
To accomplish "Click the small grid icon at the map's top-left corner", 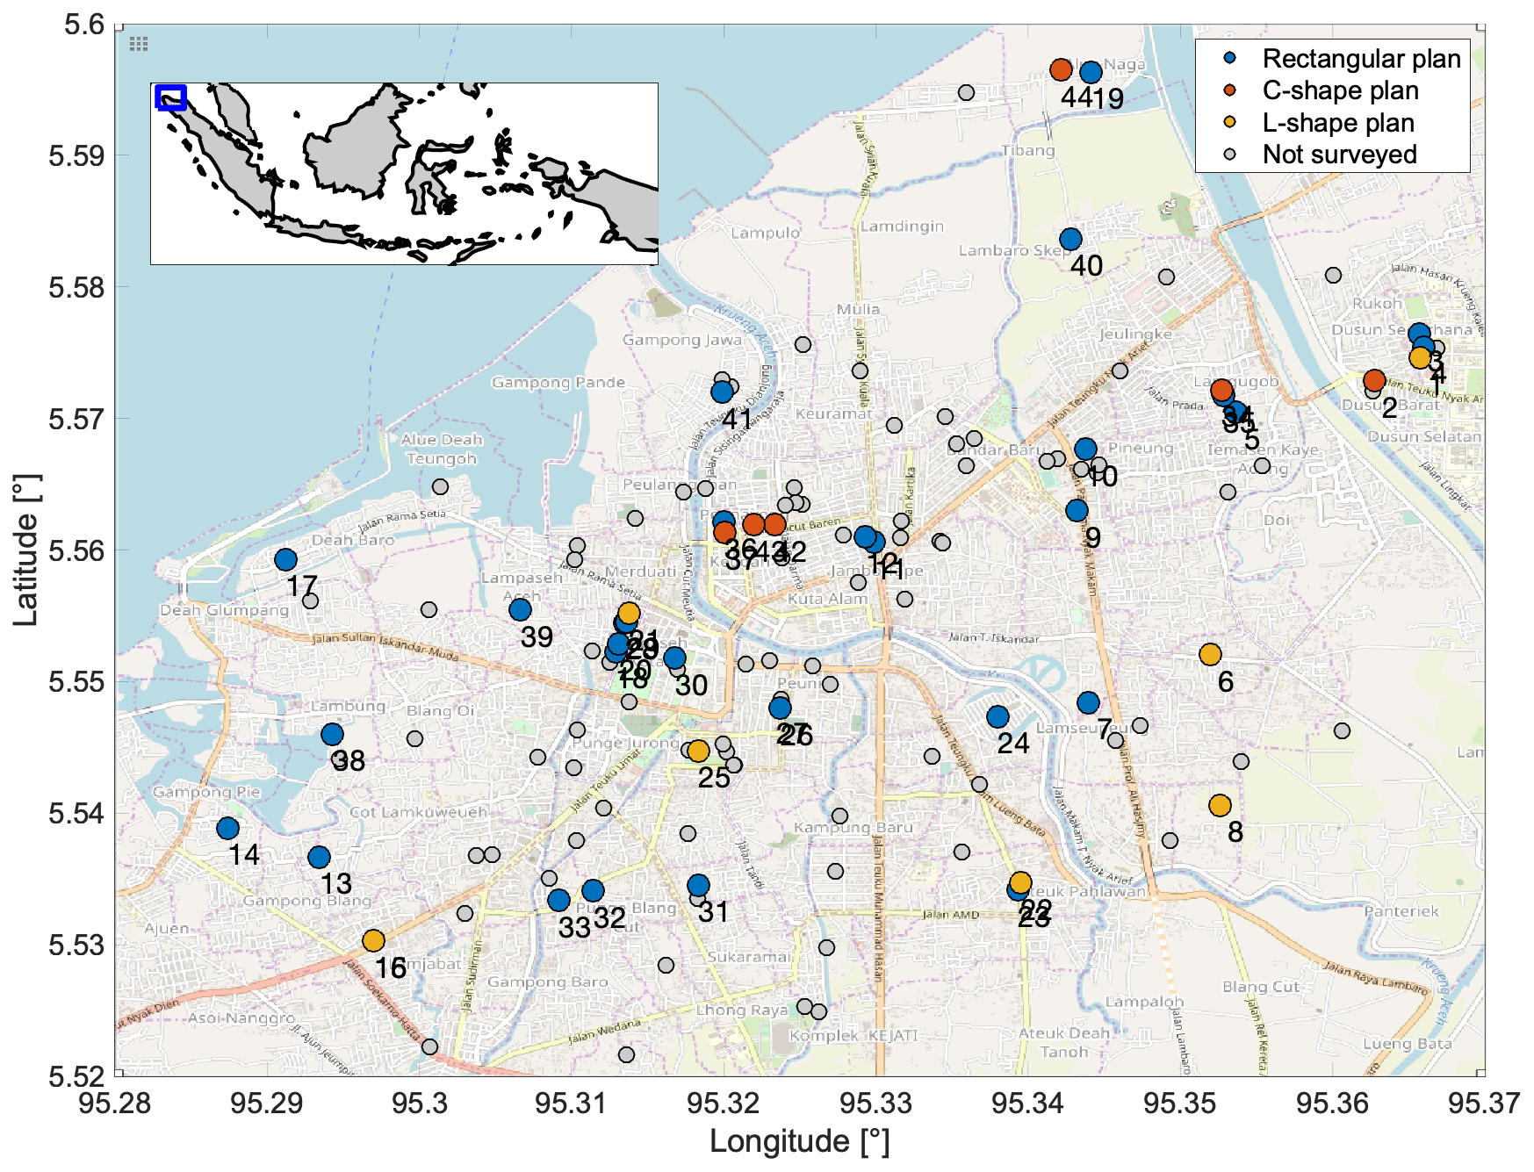I will tap(138, 43).
